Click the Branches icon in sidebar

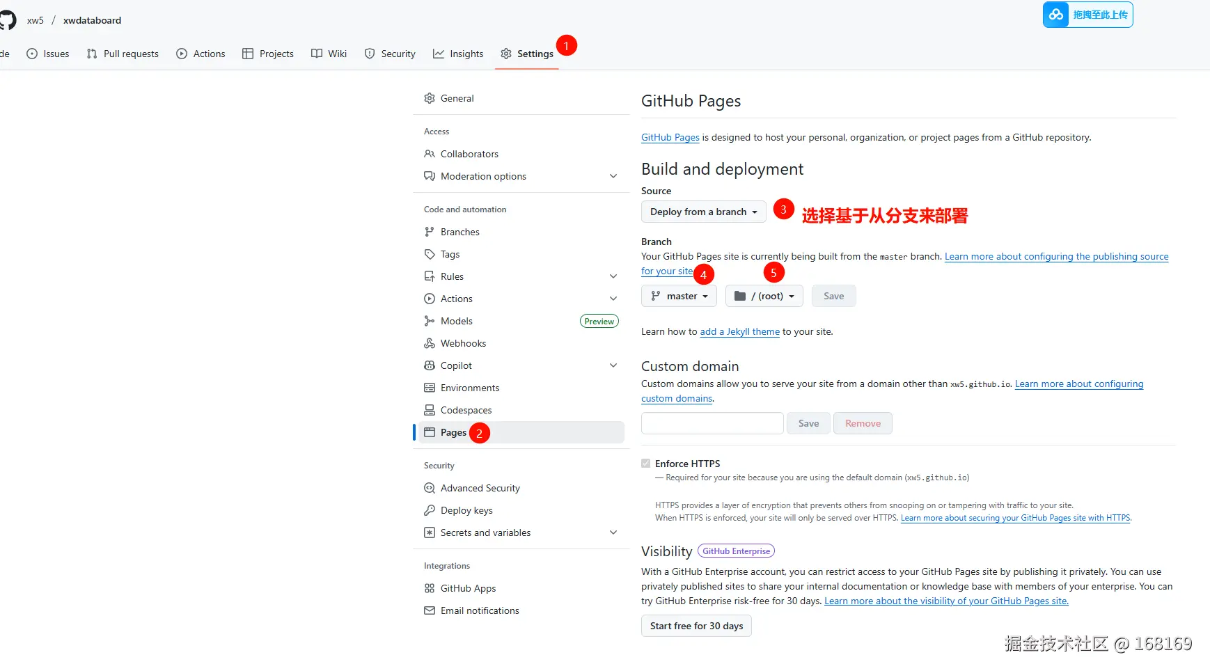430,232
